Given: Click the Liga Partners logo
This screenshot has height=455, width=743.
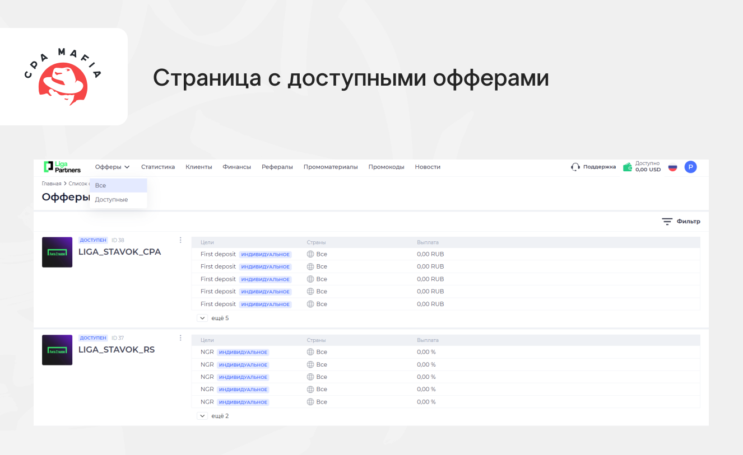Looking at the screenshot, I should pyautogui.click(x=62, y=167).
